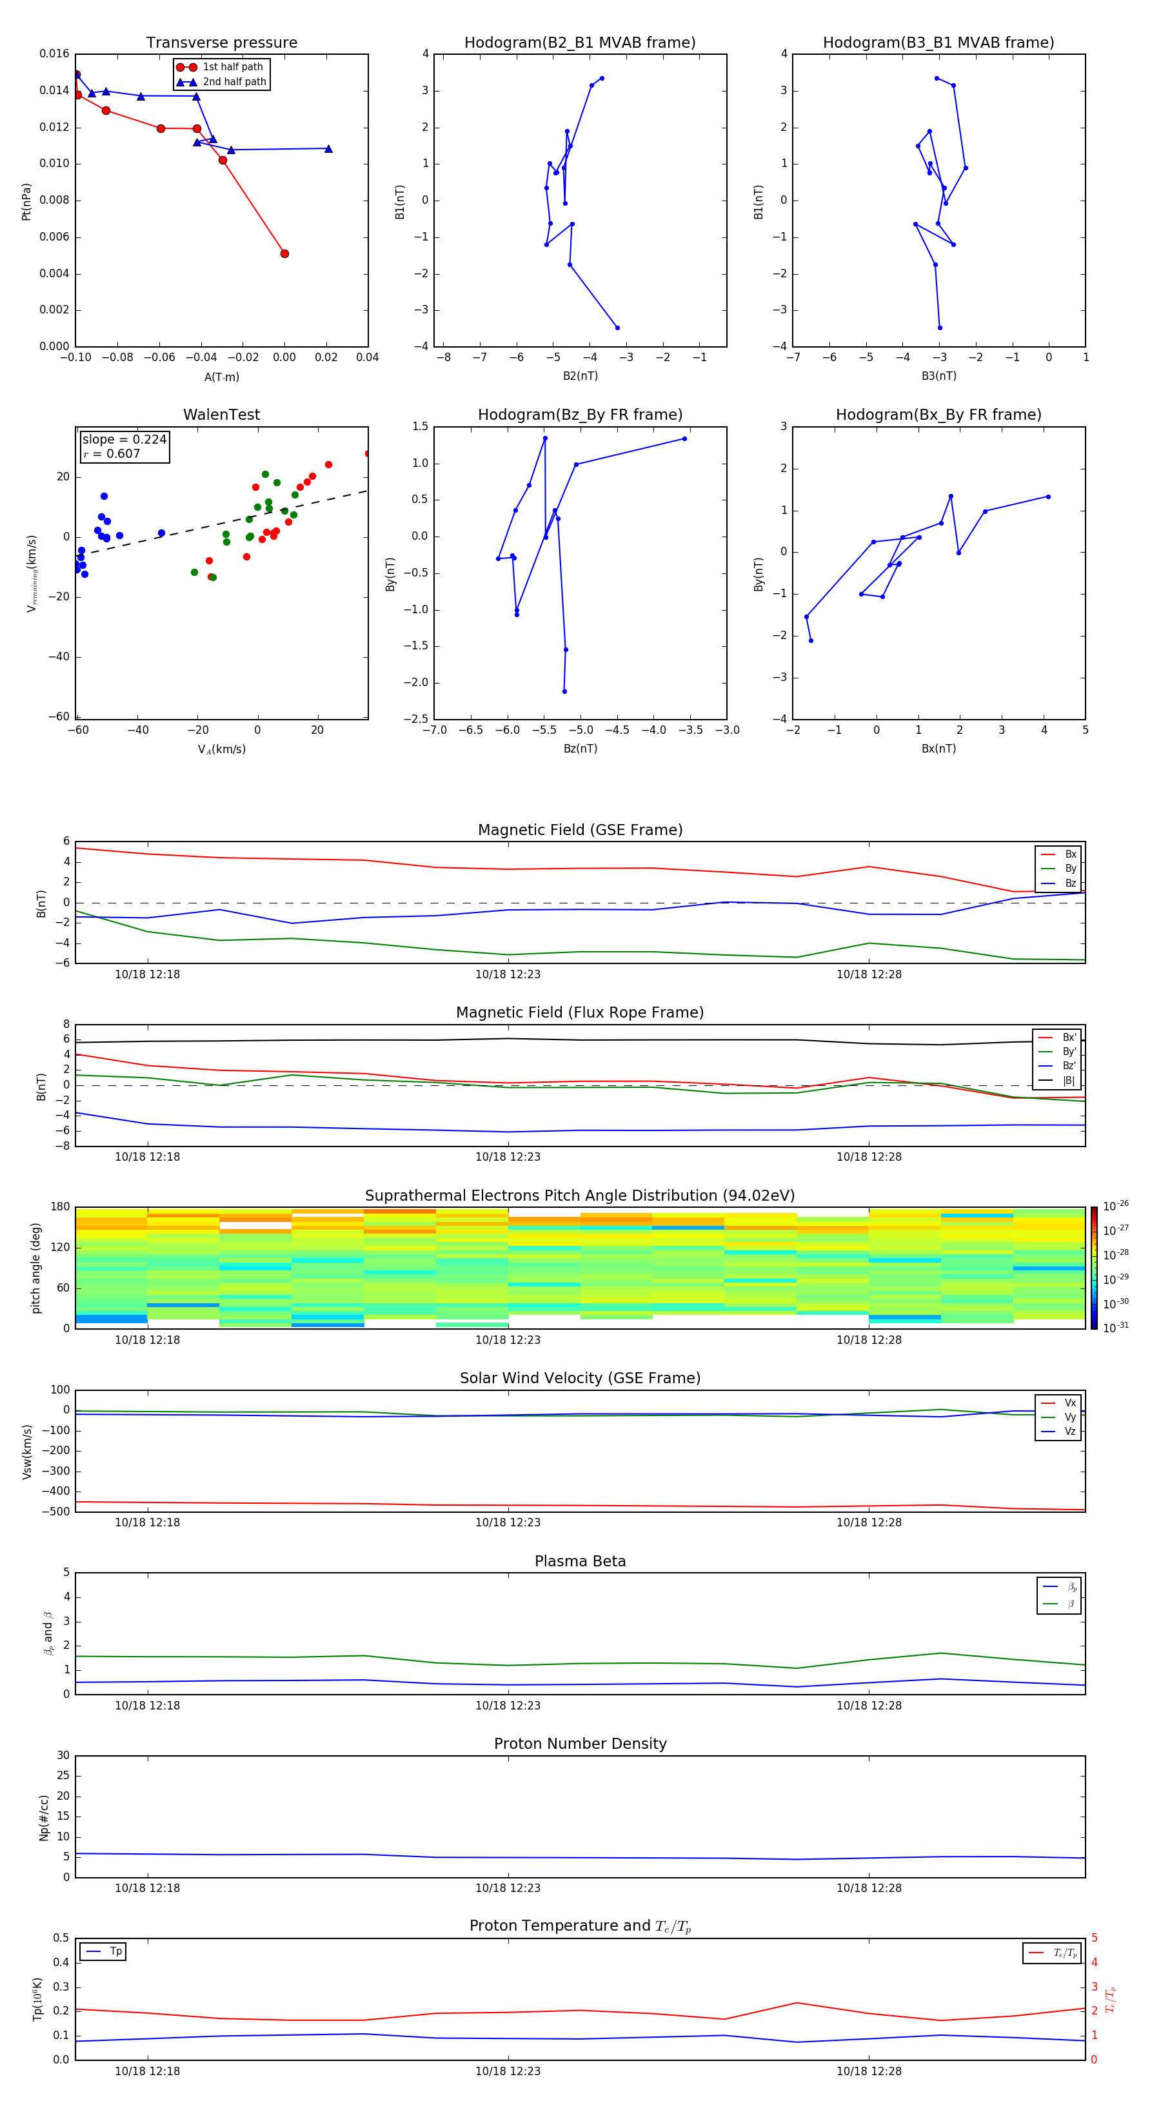The image size is (1161, 2128).
Task: Click the 'V_remaining(km/s)' y-axis label
Action: (32, 573)
